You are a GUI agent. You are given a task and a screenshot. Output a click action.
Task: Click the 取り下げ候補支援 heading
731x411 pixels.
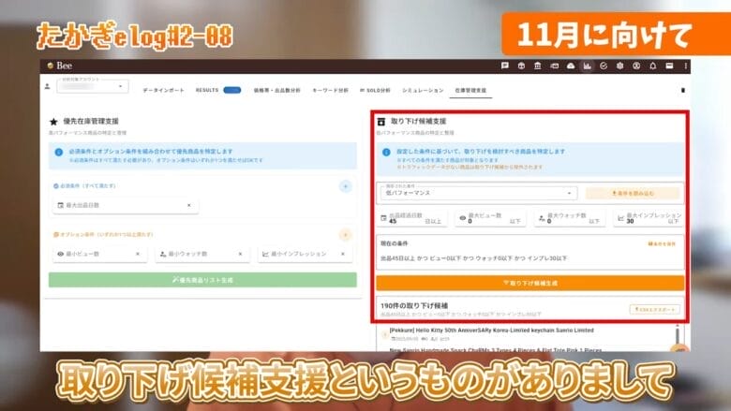[x=418, y=122]
